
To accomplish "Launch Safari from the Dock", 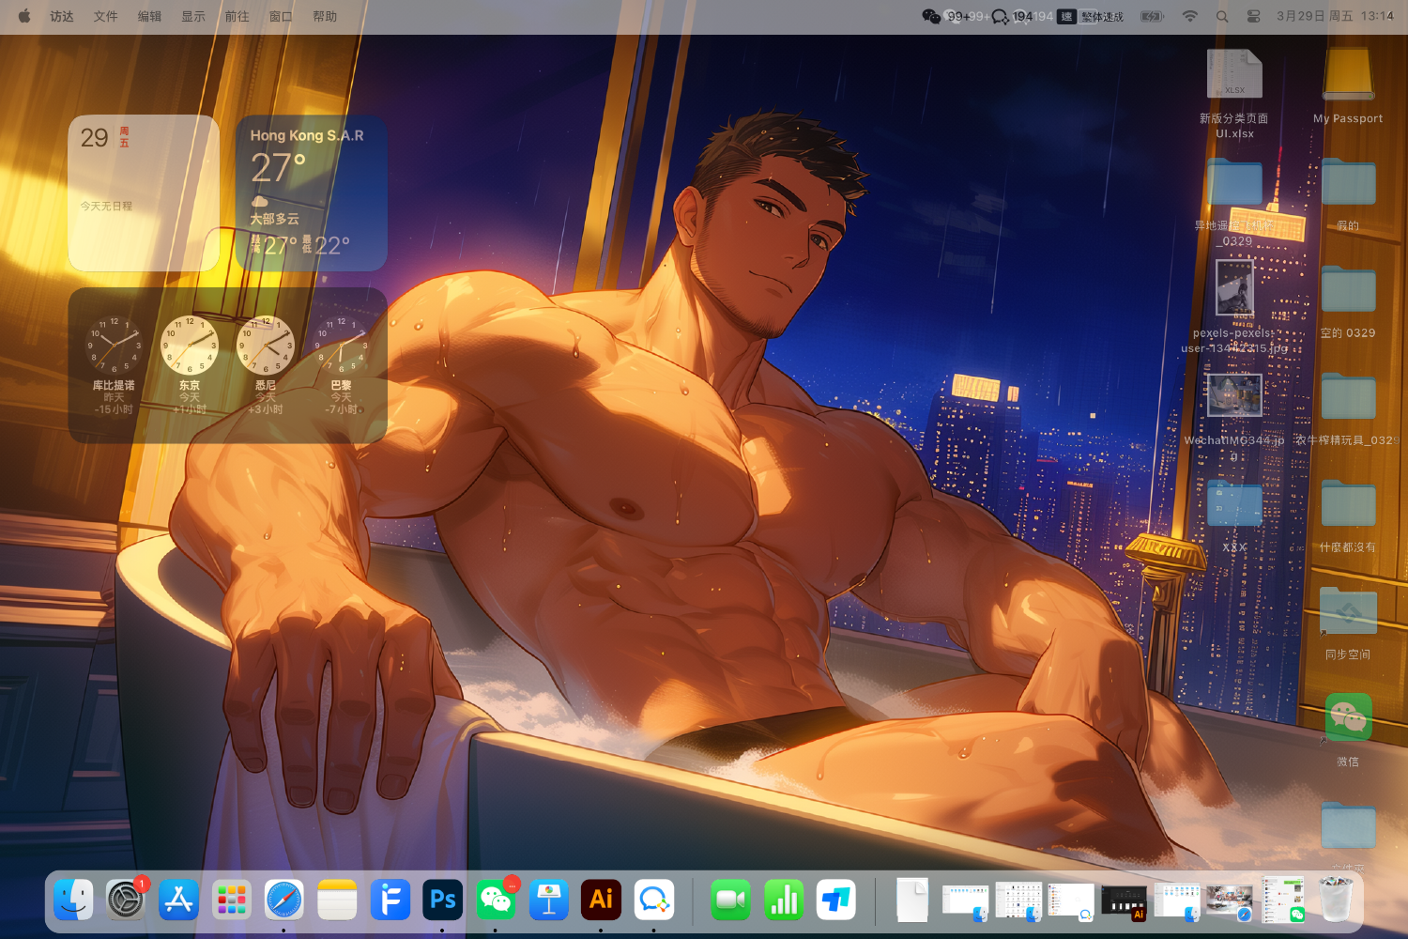I will coord(284,900).
